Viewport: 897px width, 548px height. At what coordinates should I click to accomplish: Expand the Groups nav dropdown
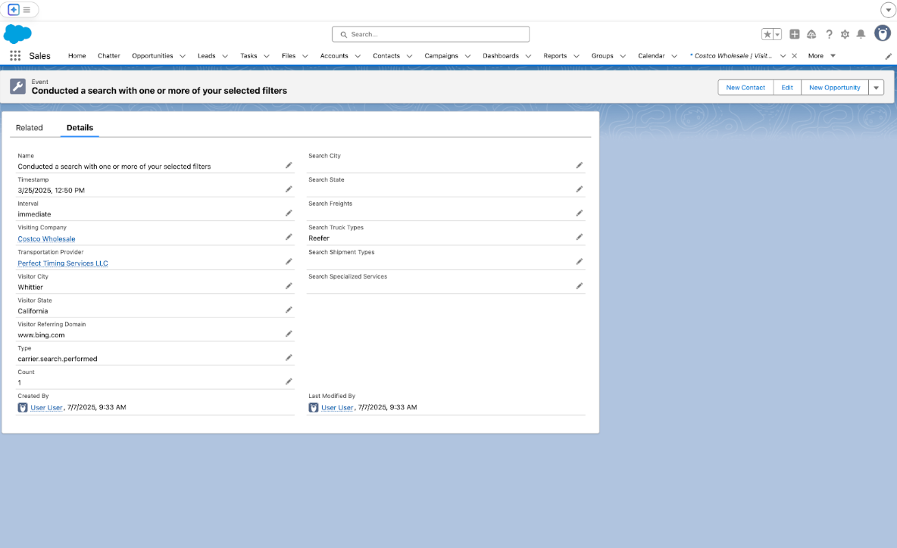[623, 56]
